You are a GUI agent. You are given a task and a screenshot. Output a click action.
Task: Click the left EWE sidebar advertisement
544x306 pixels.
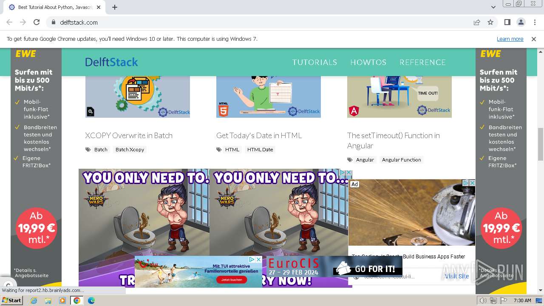(36, 166)
